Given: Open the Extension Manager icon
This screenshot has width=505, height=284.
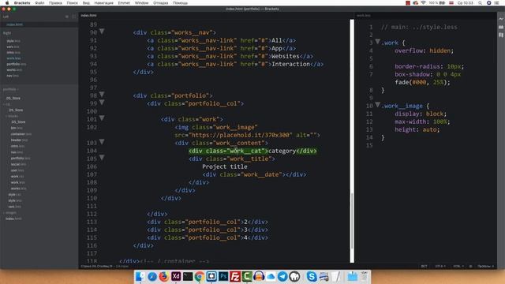Looking at the screenshot, I should tap(501, 27).
